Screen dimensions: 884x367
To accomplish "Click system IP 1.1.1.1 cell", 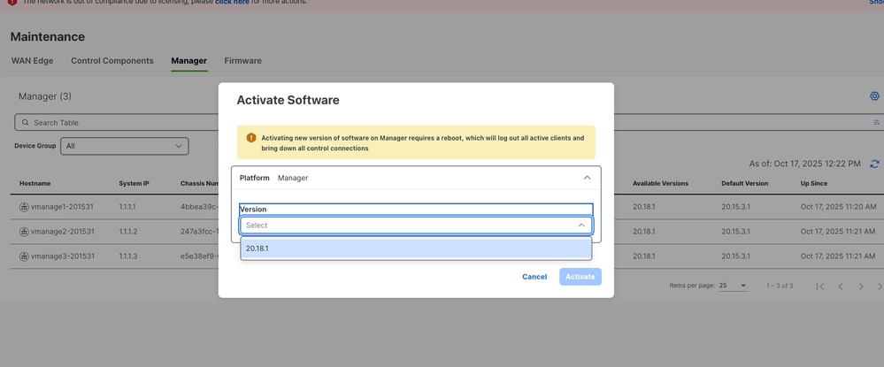I will [127, 207].
